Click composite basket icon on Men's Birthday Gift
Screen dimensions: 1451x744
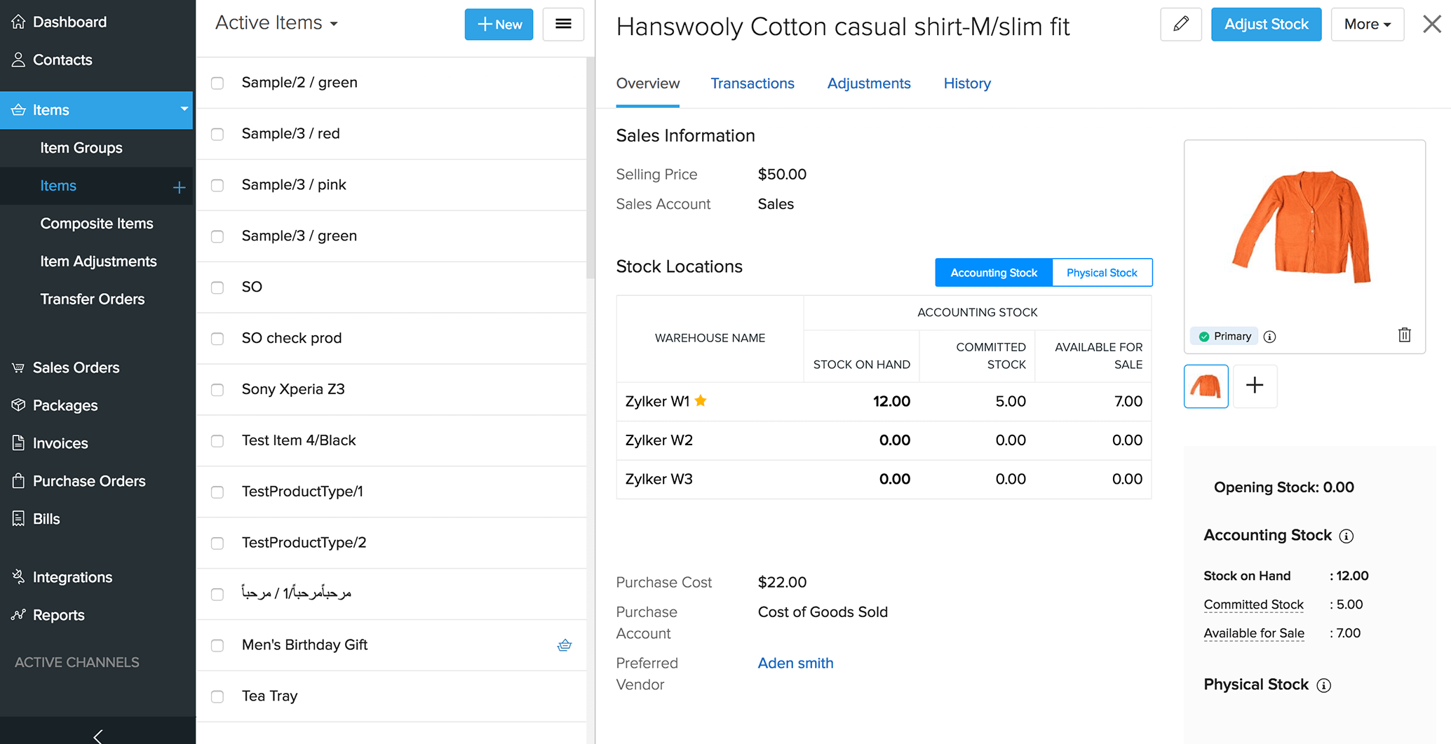(x=565, y=645)
